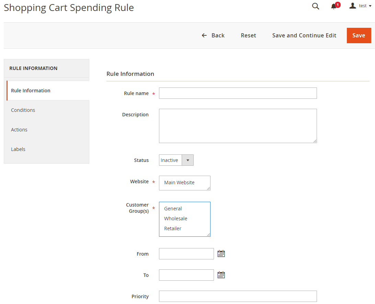Select General customer group
375x304 pixels.
[x=173, y=209]
